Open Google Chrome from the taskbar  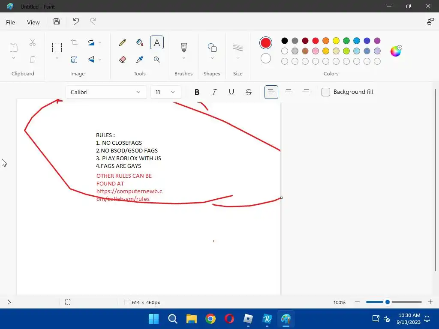pyautogui.click(x=210, y=319)
